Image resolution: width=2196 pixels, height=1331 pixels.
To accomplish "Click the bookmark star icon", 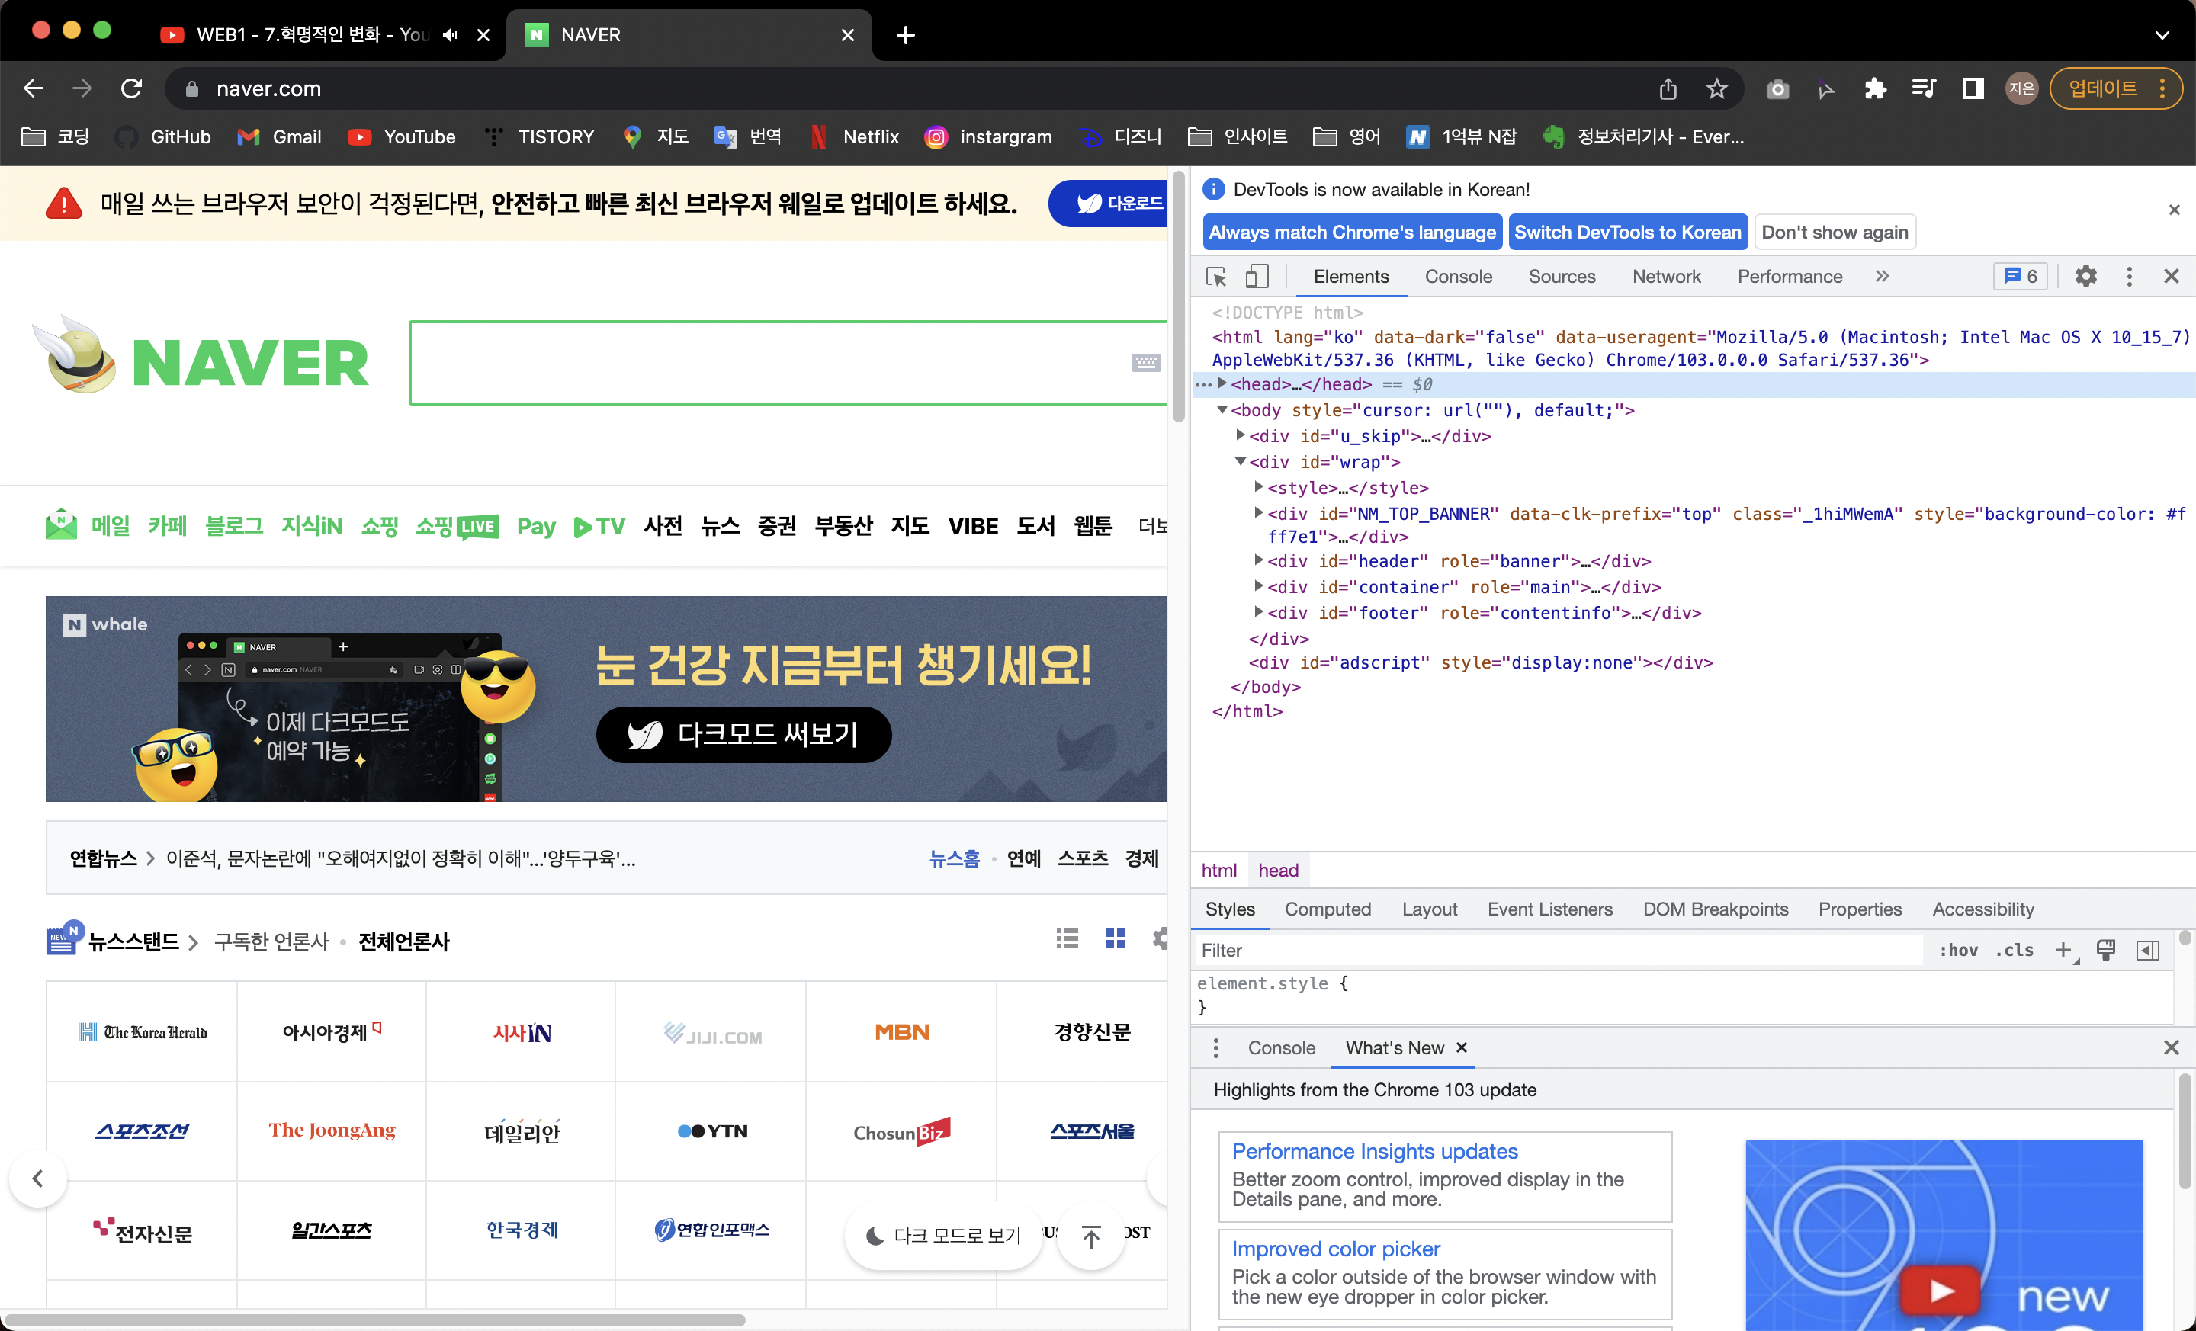I will click(1716, 88).
